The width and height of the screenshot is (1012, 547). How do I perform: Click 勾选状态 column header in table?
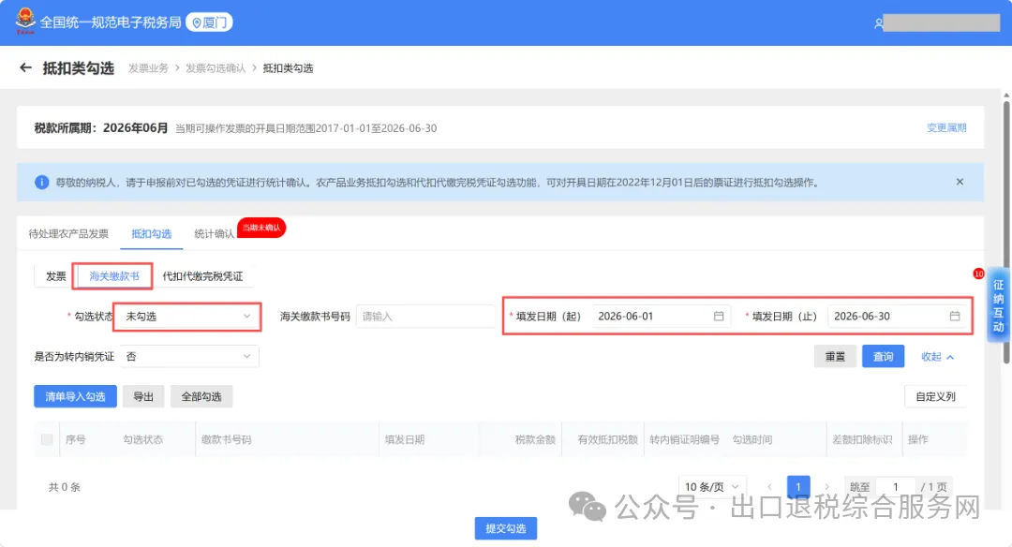[x=143, y=439]
